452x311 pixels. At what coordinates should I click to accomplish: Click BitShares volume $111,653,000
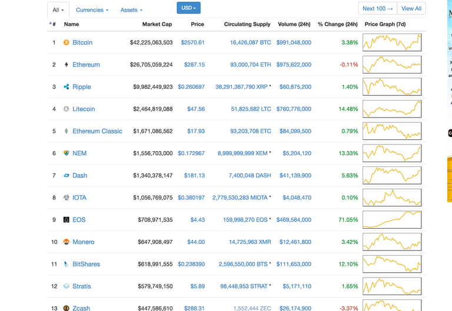click(x=294, y=264)
